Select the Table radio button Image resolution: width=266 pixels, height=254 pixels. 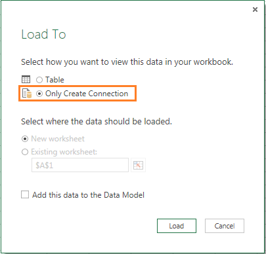[39, 80]
